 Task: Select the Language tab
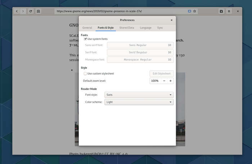(145, 28)
